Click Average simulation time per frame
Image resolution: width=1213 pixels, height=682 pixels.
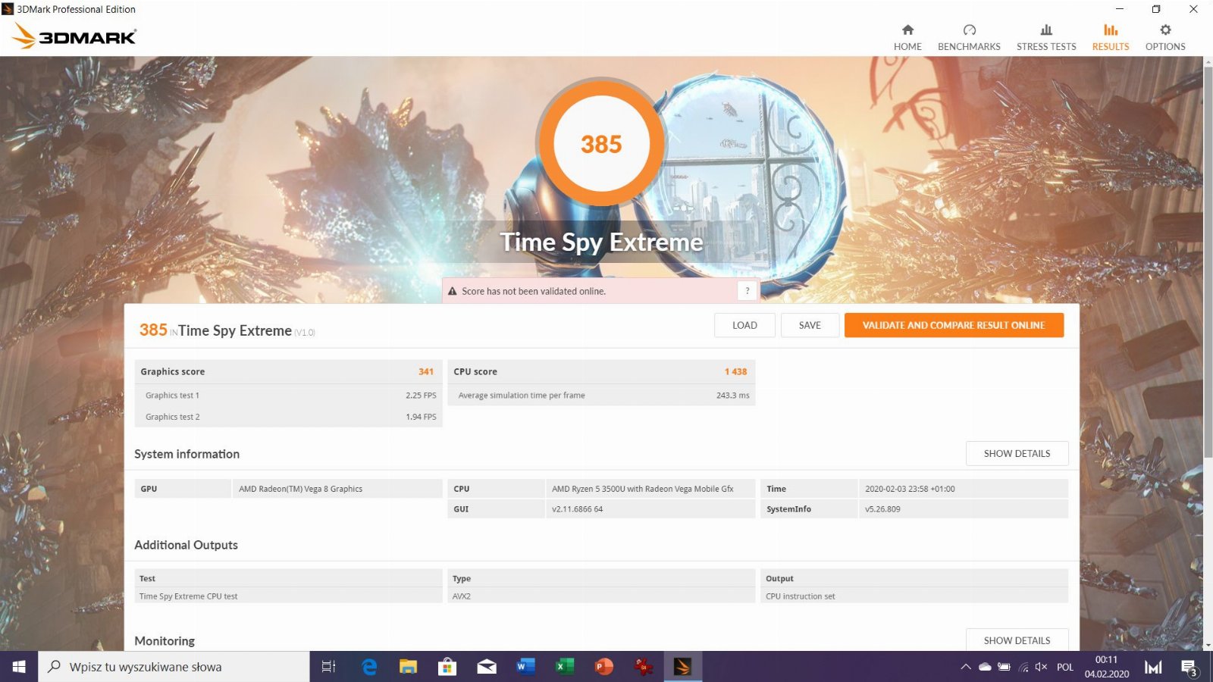522,395
